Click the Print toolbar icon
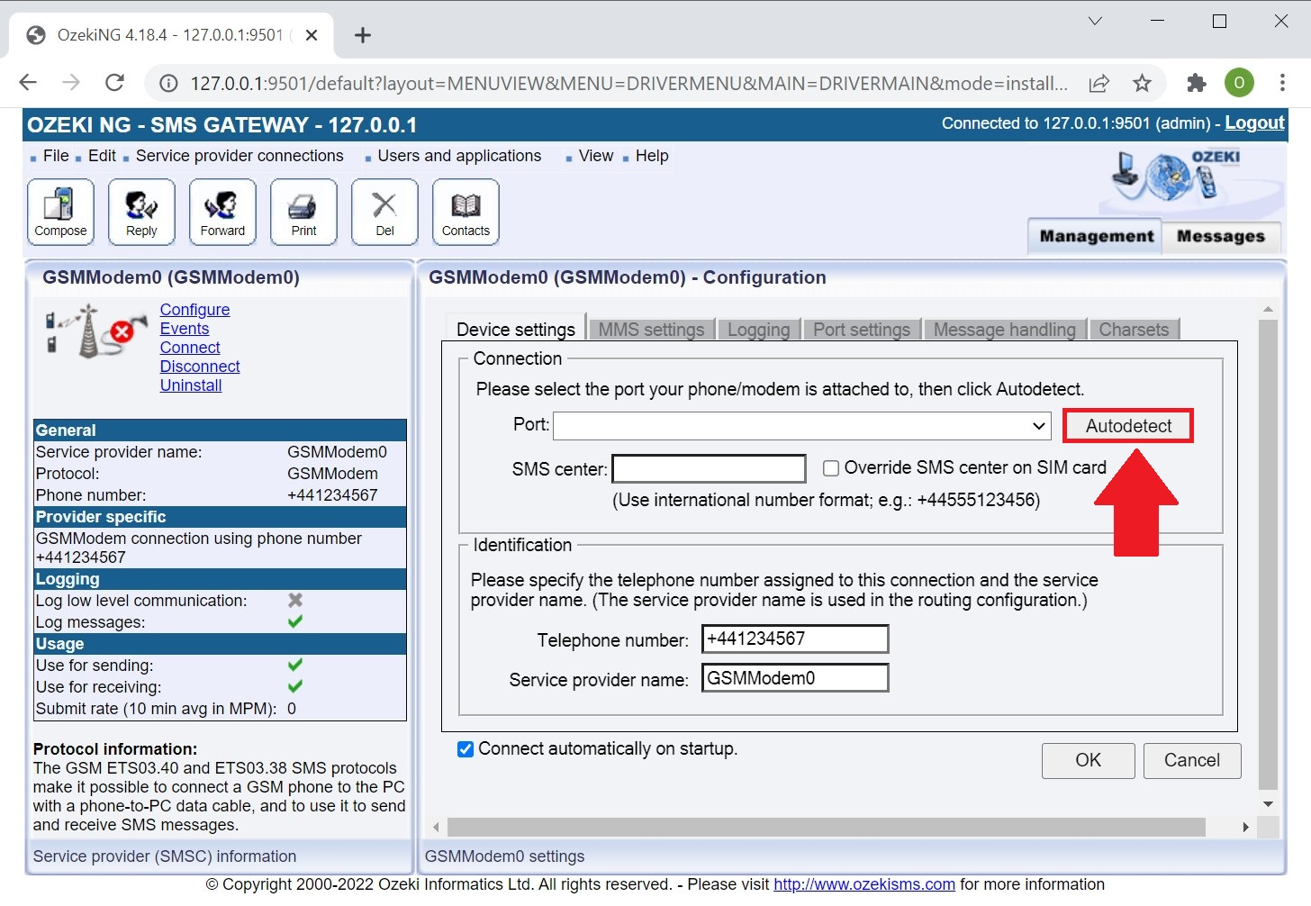 pos(303,212)
